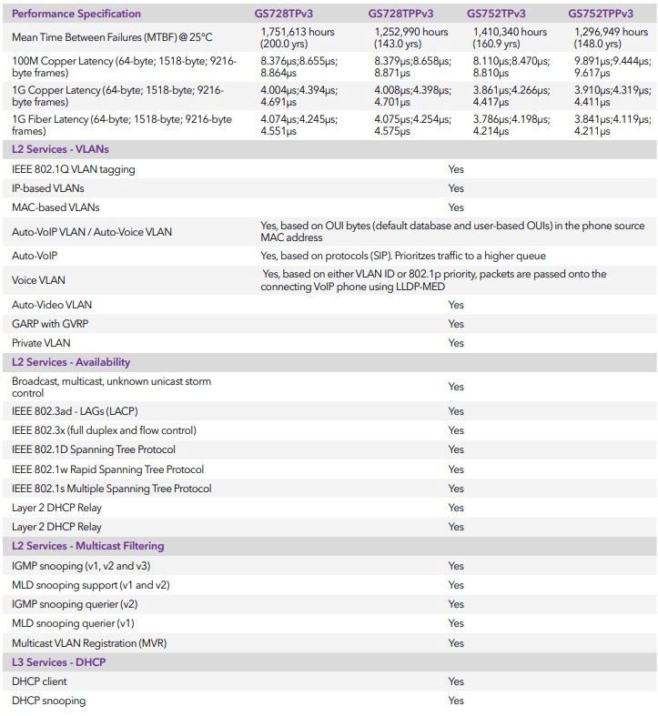Click the 'Auto-Video VLAN' row label
Screen dimensions: 658x716
(52, 305)
